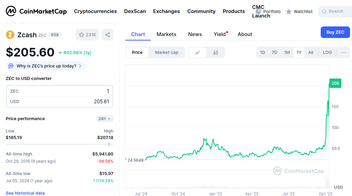Toggle chart to Price view
352x196 pixels.
coord(137,53)
